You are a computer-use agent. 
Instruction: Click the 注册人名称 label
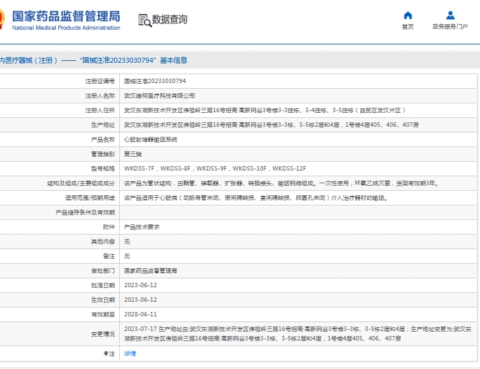click(x=100, y=96)
